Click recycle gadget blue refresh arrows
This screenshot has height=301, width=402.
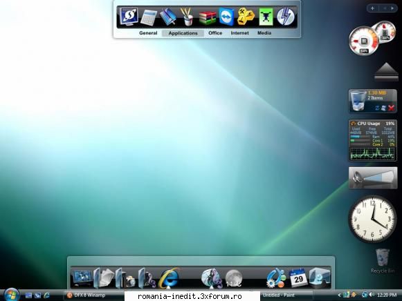377,108
